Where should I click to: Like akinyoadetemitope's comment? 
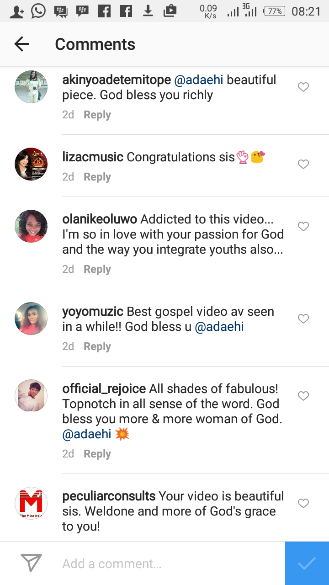pyautogui.click(x=303, y=87)
